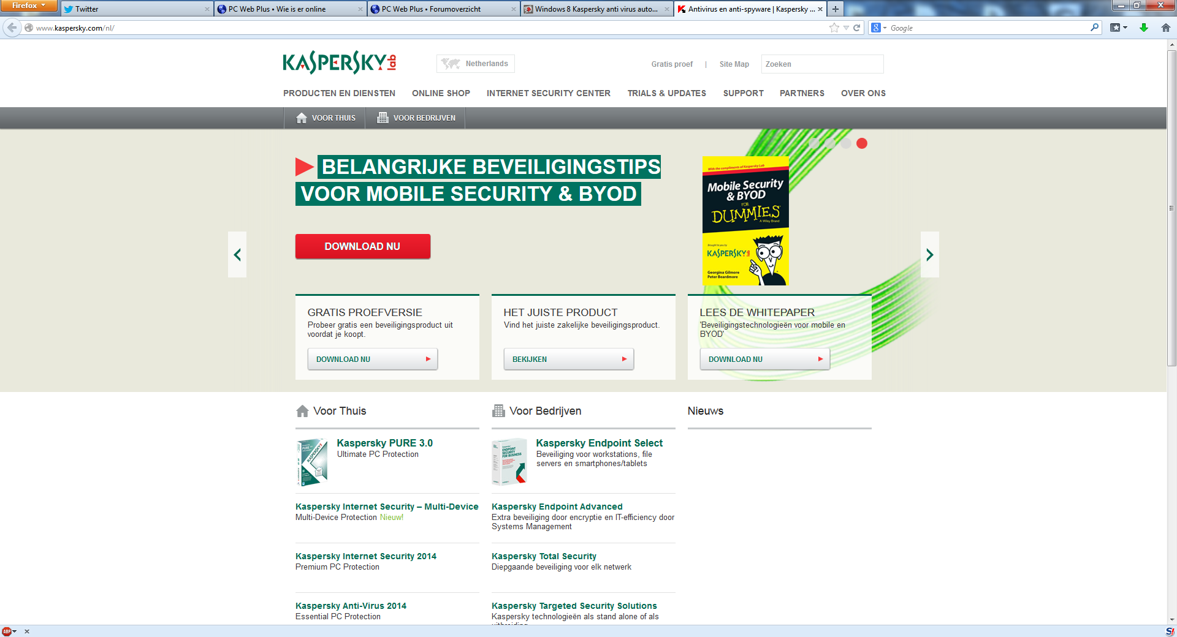Bookmark this page with the star icon
Image resolution: width=1177 pixels, height=637 pixels.
(x=834, y=28)
